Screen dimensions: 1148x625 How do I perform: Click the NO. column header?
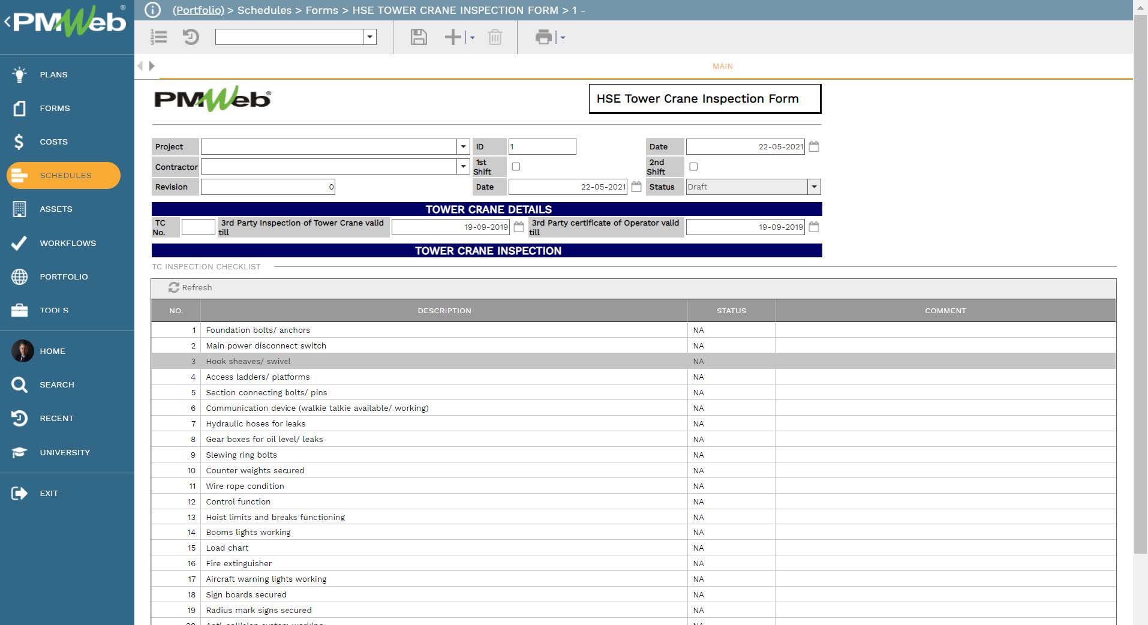point(176,311)
